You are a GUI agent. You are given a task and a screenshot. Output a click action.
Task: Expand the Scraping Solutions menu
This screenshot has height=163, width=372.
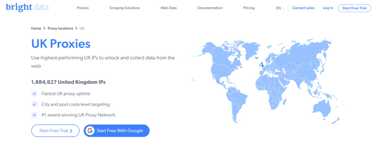[x=125, y=8]
